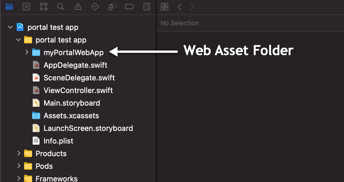Select the Source Control navigator icon
The width and height of the screenshot is (344, 182).
click(26, 7)
